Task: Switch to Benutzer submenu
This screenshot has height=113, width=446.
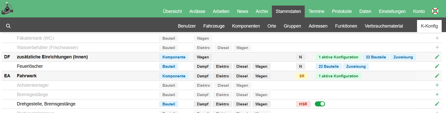Action: tap(187, 26)
